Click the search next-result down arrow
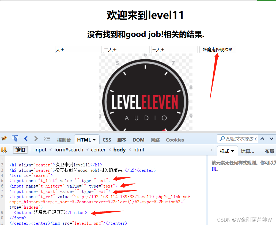This screenshot has height=225, width=276. click(x=271, y=139)
